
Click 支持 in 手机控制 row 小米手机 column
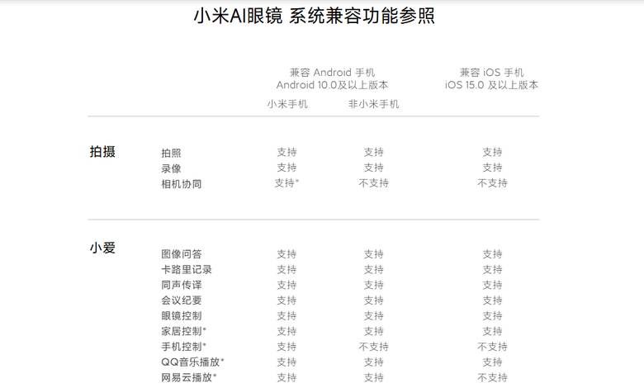click(x=286, y=347)
